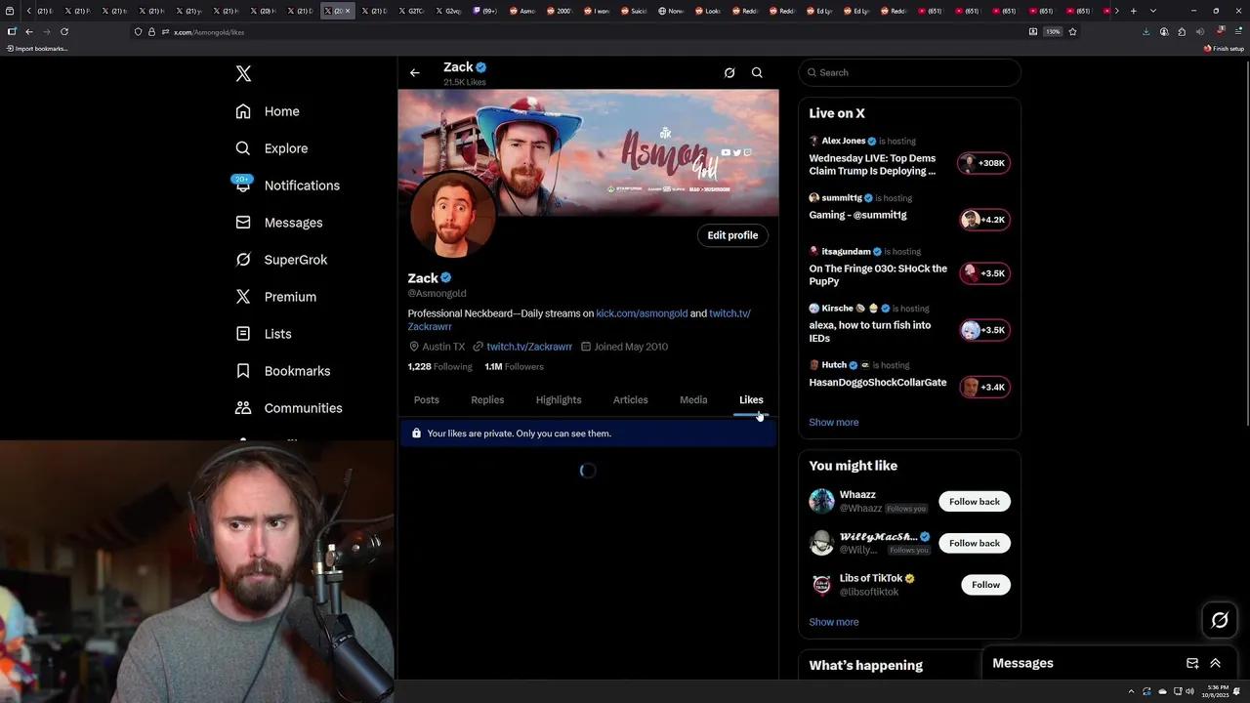Image resolution: width=1250 pixels, height=703 pixels.
Task: Open Libs of TikTok profile name
Action: (871, 578)
